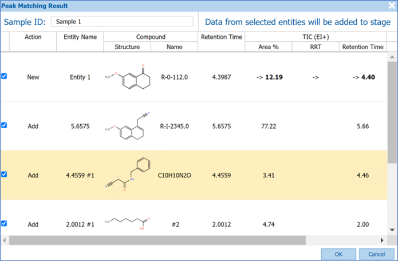Image resolution: width=398 pixels, height=261 pixels.
Task: Click the horizontal scrollbar right arrow
Action: [x=383, y=240]
